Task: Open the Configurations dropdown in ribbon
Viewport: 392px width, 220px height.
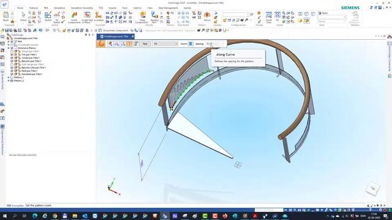Action: [x=248, y=15]
